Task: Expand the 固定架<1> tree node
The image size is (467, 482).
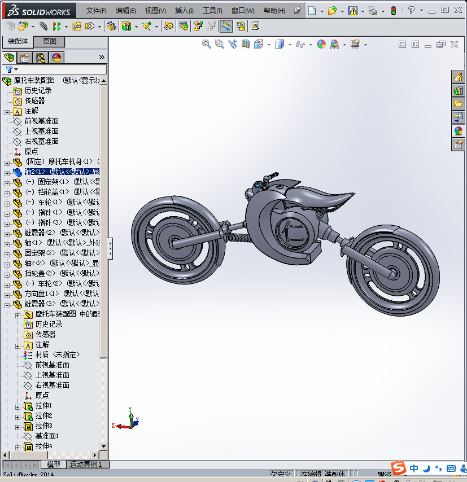Action: [7, 183]
